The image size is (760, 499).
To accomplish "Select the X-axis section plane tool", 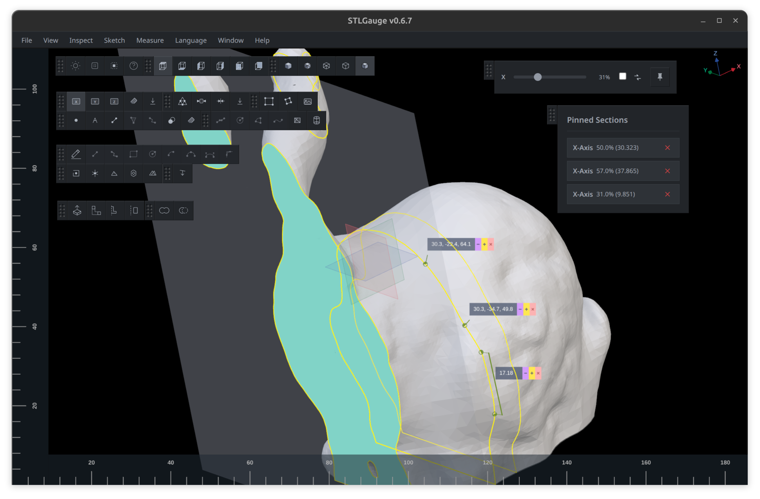I will point(76,102).
